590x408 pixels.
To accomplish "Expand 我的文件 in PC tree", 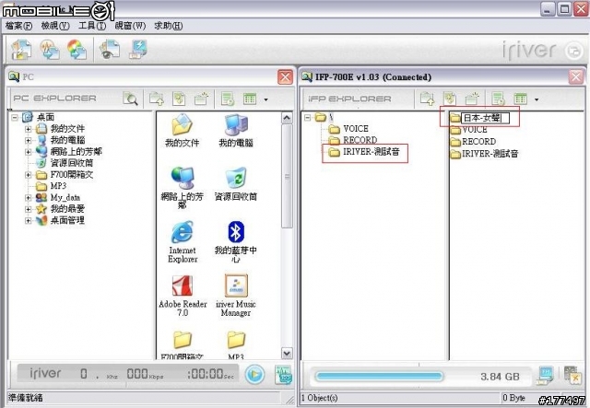I will point(28,129).
